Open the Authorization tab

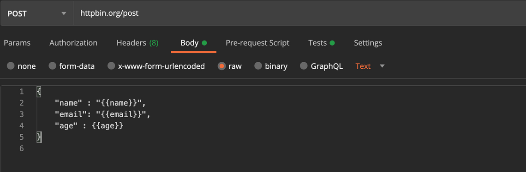click(73, 43)
